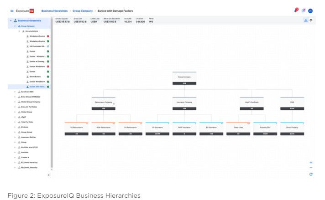Click the ROW Insurance leaf node

[x=184, y=129]
